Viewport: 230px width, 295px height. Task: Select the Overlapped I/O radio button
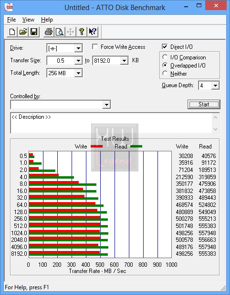tap(165, 65)
